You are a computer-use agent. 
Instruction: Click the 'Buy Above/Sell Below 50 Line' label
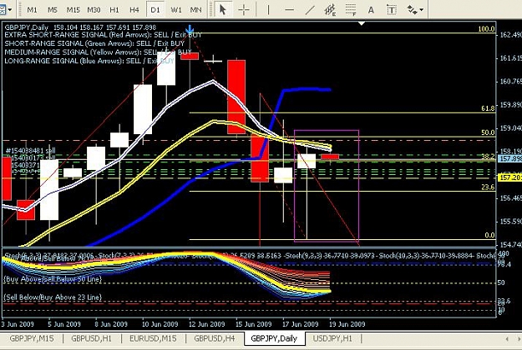point(53,279)
